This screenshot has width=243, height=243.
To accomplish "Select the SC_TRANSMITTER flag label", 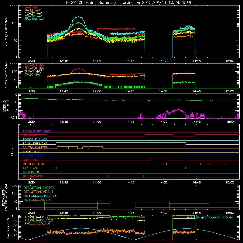I will (35, 148).
